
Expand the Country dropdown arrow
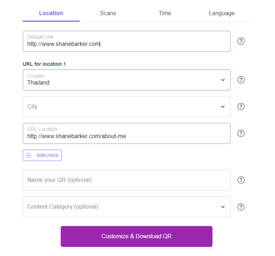click(223, 80)
